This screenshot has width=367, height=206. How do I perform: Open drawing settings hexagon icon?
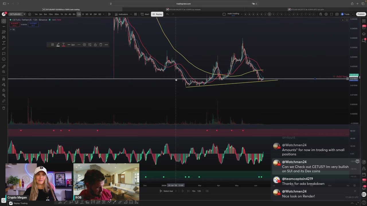point(84,45)
